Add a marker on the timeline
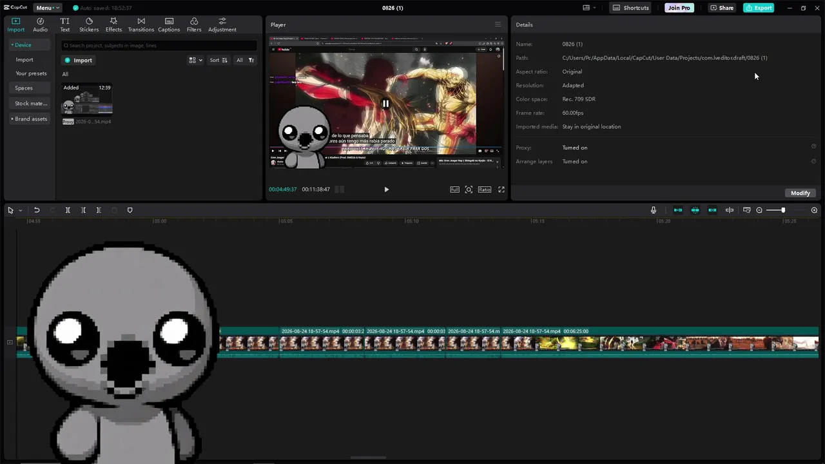Image resolution: width=825 pixels, height=464 pixels. pyautogui.click(x=130, y=210)
